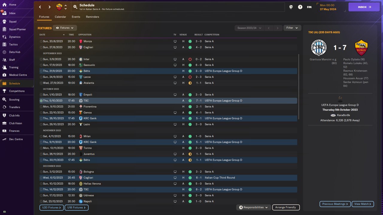Switch to the Events tab
Viewport: 383px width, 215px height.
76,17
